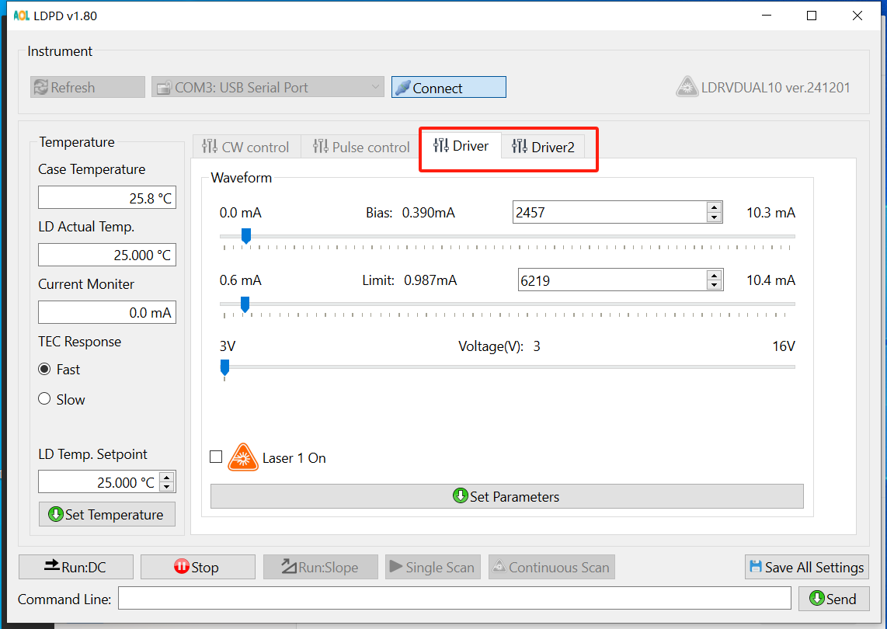Select the Fast TEC response option
This screenshot has height=629, width=887.
point(45,370)
